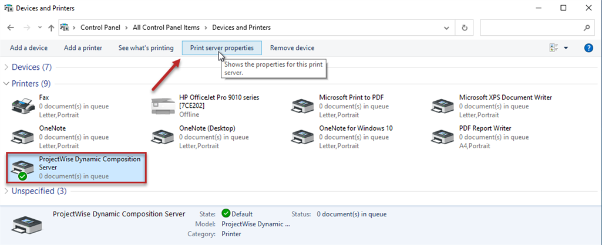
Task: Click Remove device
Action: (x=292, y=48)
